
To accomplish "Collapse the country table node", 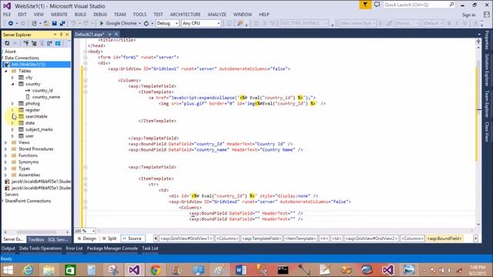I will click(x=12, y=84).
